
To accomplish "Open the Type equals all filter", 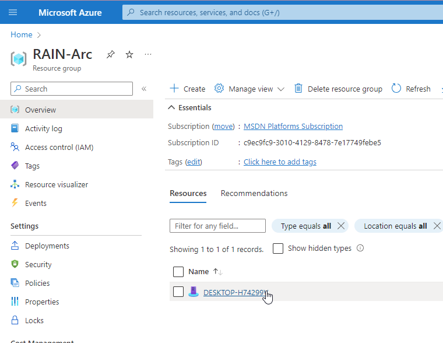I will coord(305,226).
